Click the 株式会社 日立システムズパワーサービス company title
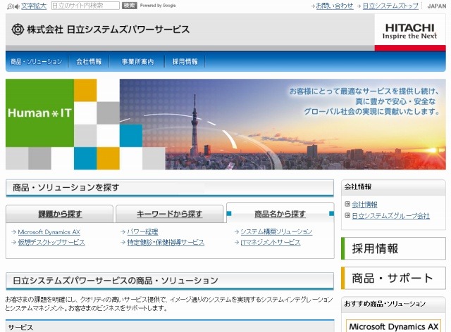This screenshot has height=332, width=451. [108, 30]
